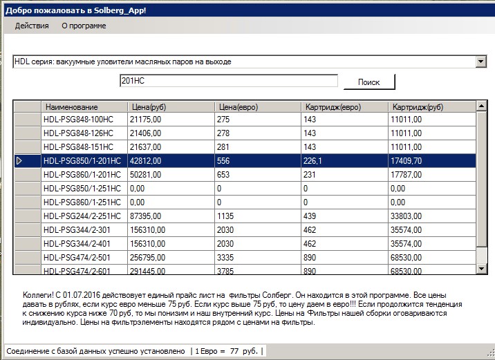Select the HDL-PSG860/1-201HC row header
This screenshot has height=360, width=495.
28,175
